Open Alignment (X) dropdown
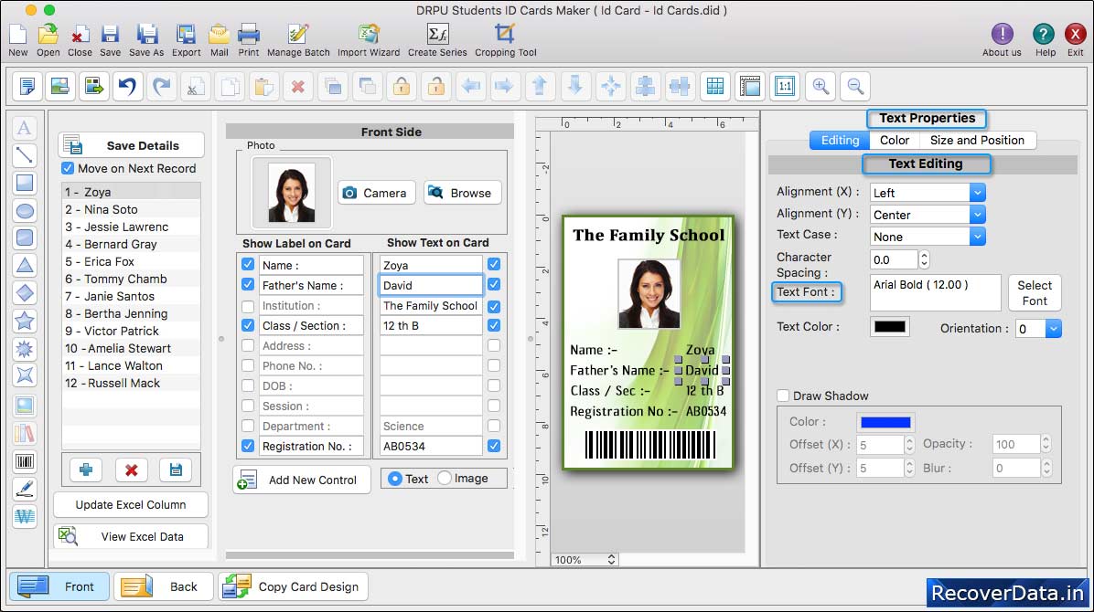This screenshot has height=612, width=1094. (x=977, y=193)
